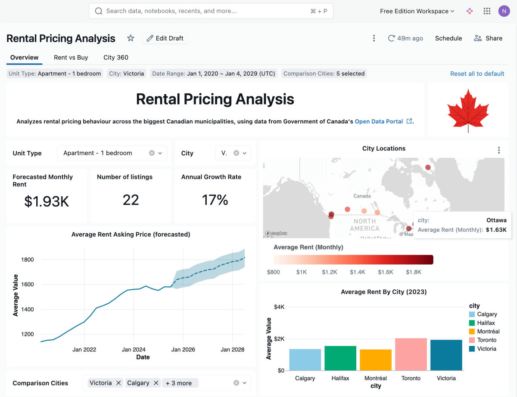The image size is (517, 397).
Task: Click the Average Rent color scale legend
Action: click(x=353, y=259)
